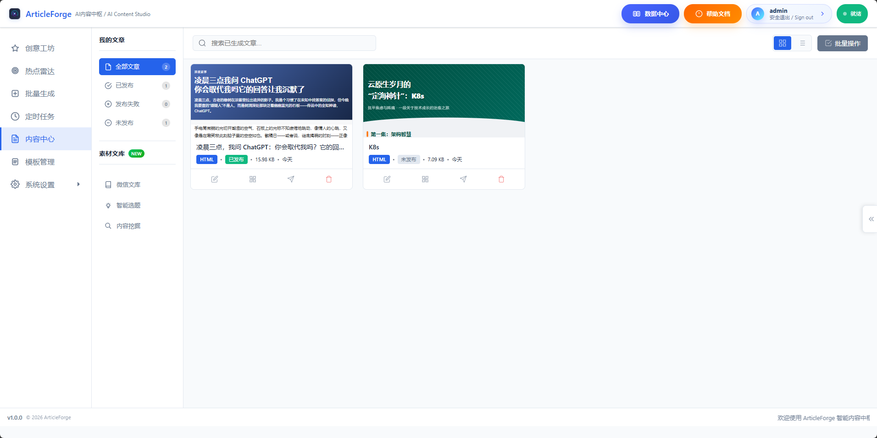Expand the admin account menu chevron
Image resolution: width=877 pixels, height=438 pixels.
(x=822, y=14)
